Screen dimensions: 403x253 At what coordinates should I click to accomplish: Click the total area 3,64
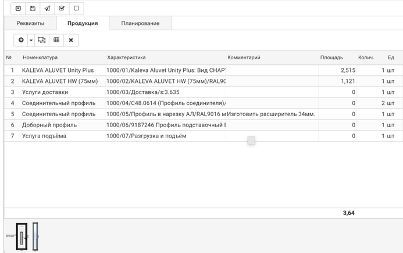click(348, 213)
